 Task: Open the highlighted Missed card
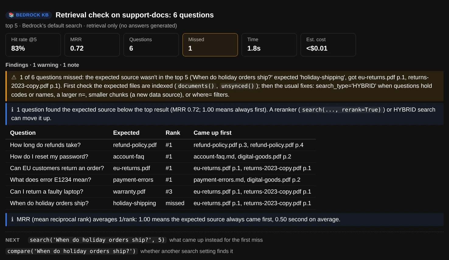click(x=210, y=45)
